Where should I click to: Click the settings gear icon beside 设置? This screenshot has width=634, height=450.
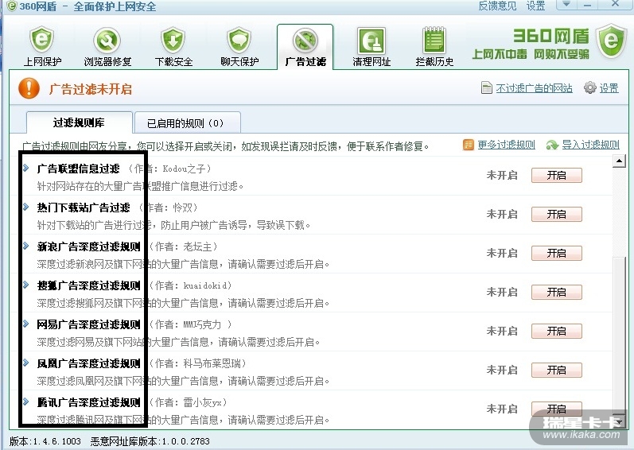coord(590,87)
